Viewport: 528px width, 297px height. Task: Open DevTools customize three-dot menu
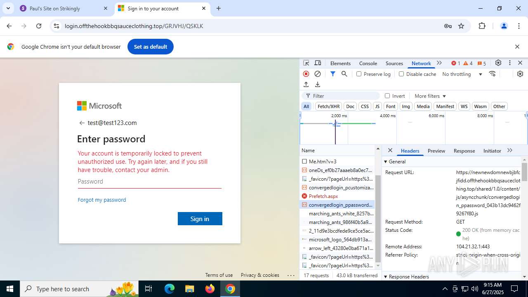[510, 63]
